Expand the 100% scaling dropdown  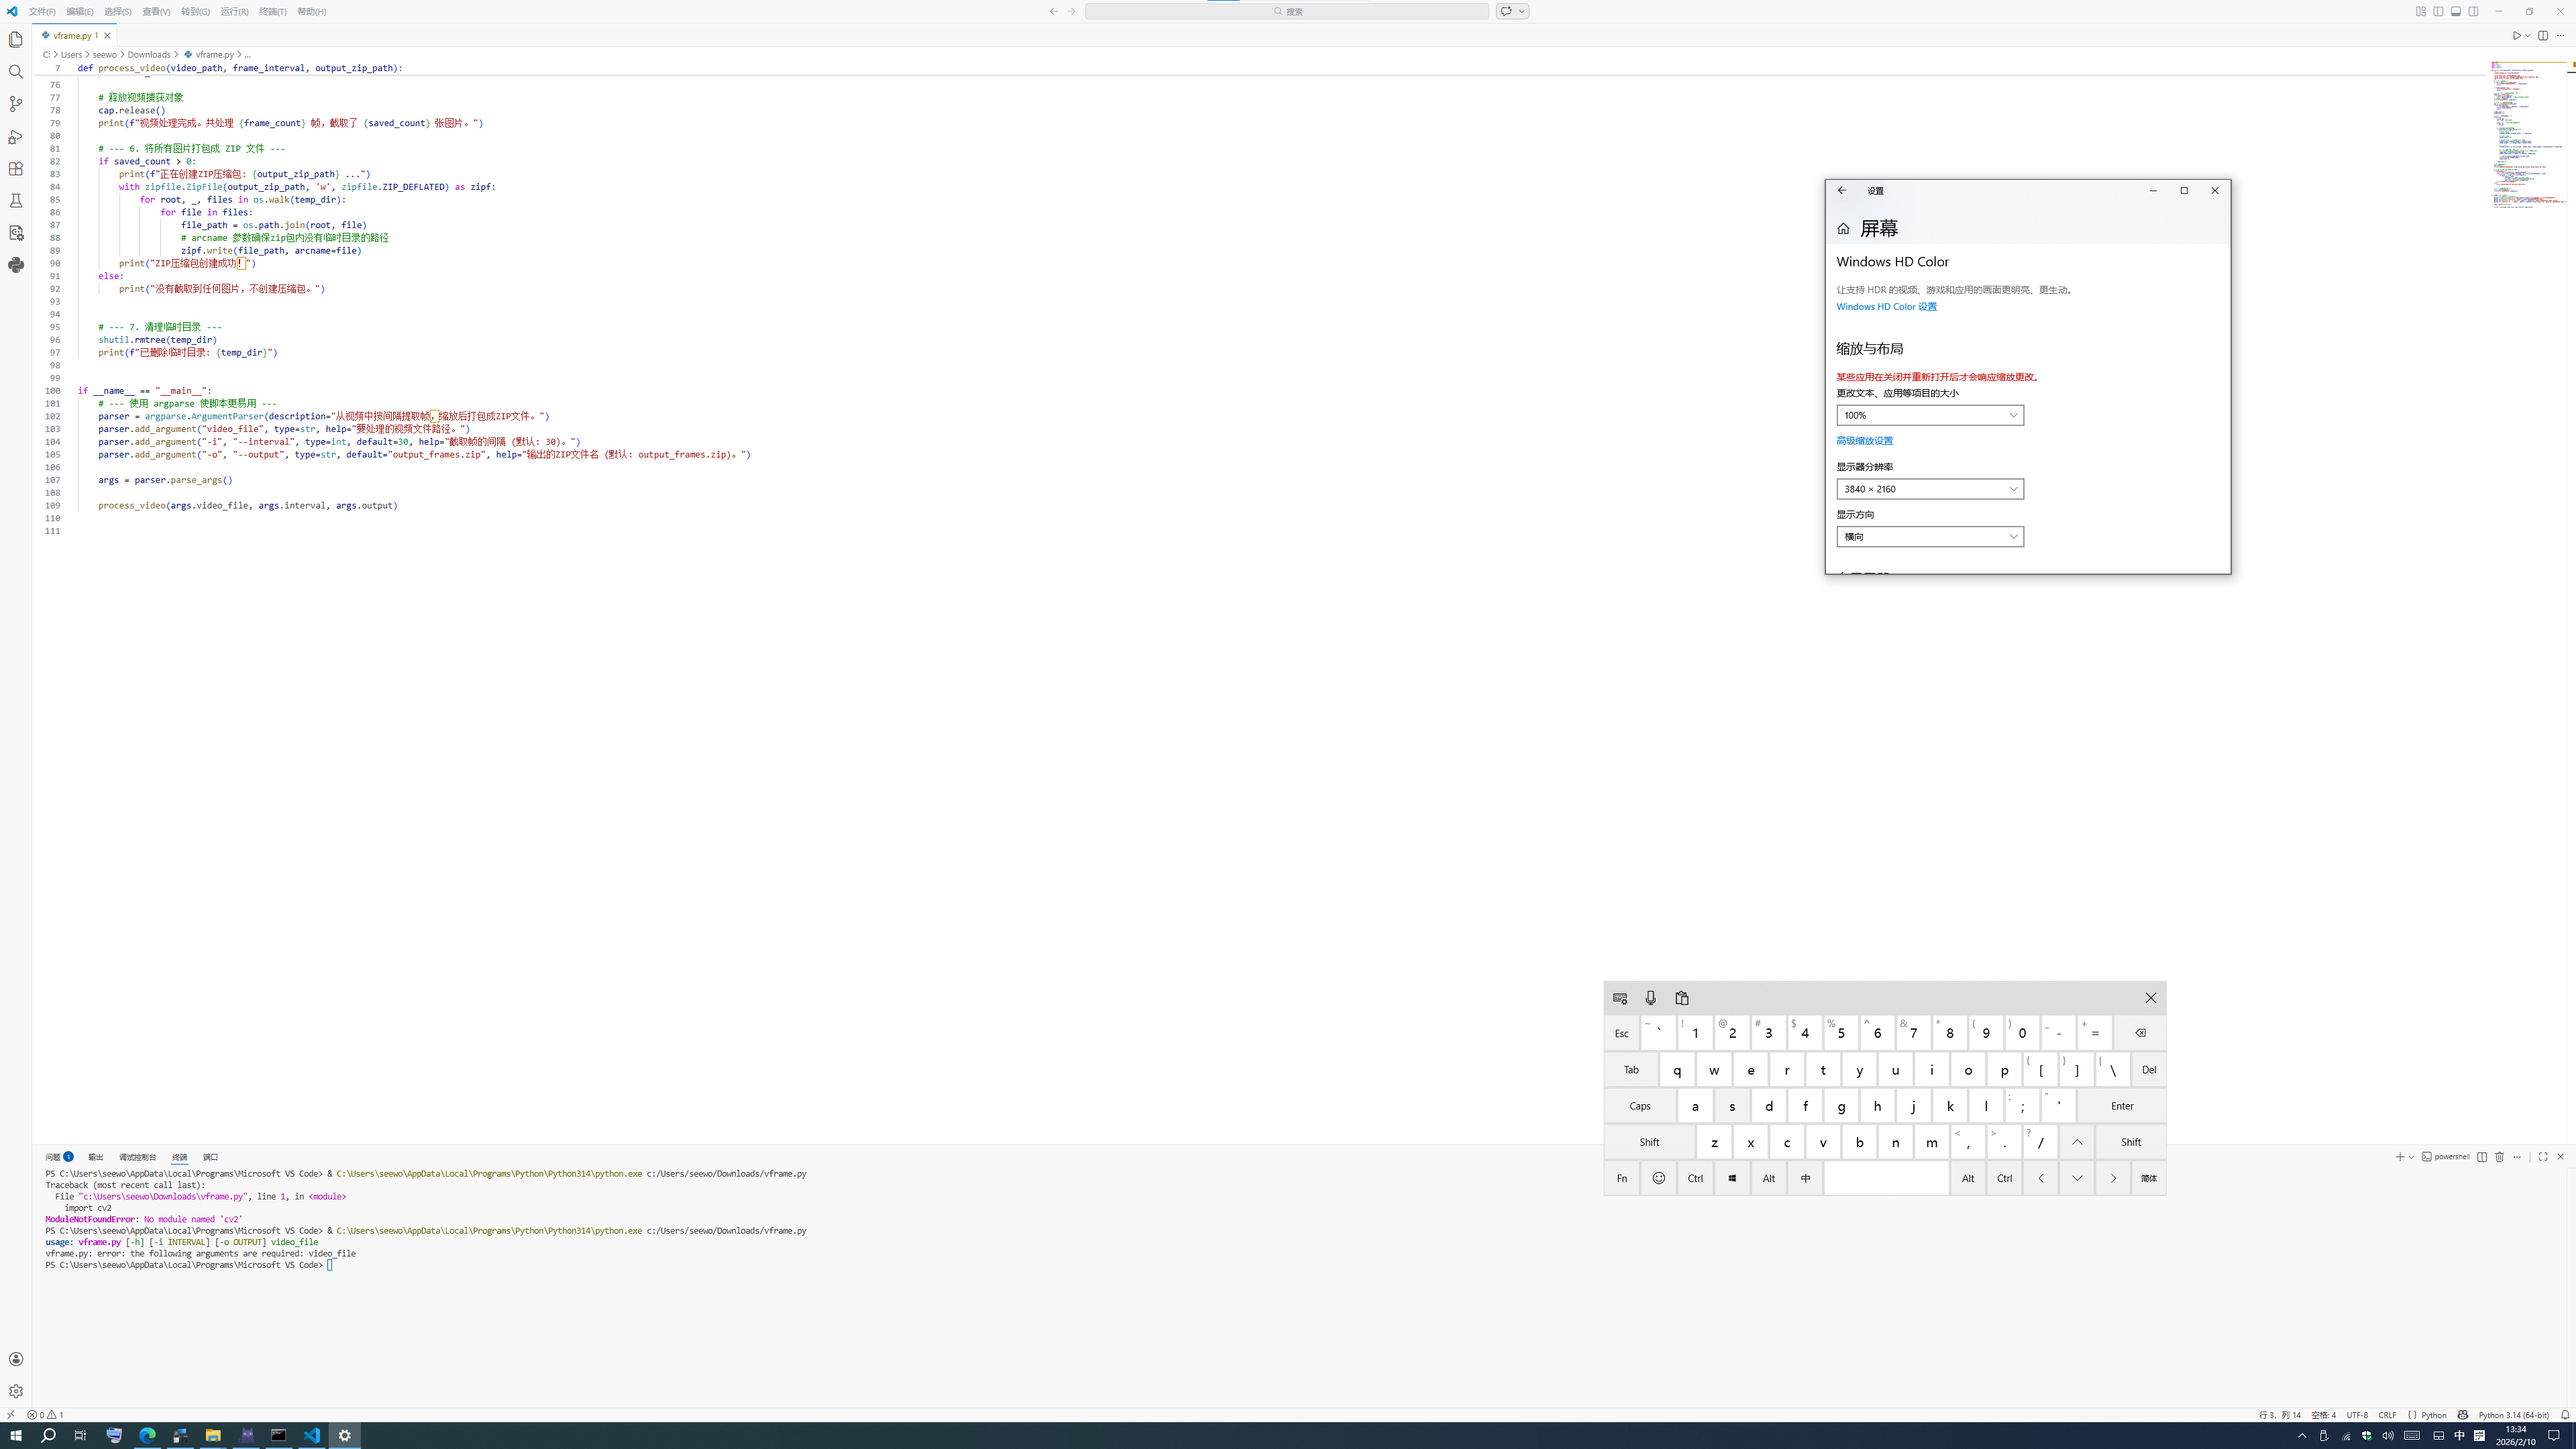click(1930, 415)
